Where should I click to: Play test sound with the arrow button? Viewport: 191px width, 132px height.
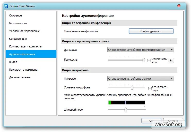tap(171, 60)
